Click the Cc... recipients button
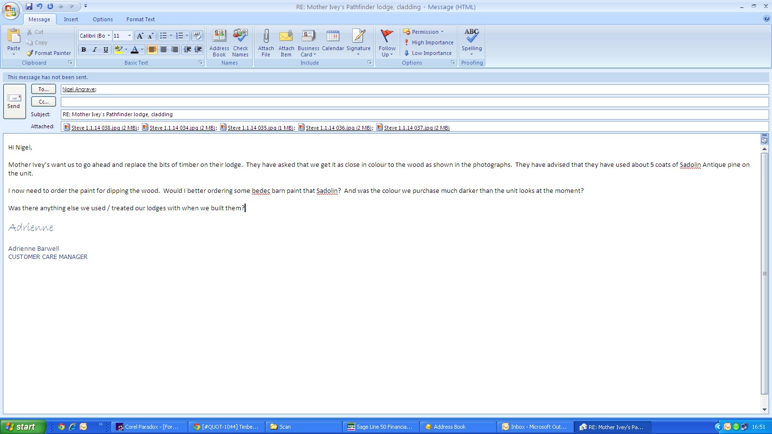 pos(43,102)
